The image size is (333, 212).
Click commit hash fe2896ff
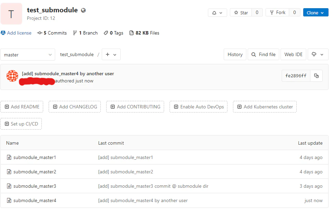click(296, 76)
